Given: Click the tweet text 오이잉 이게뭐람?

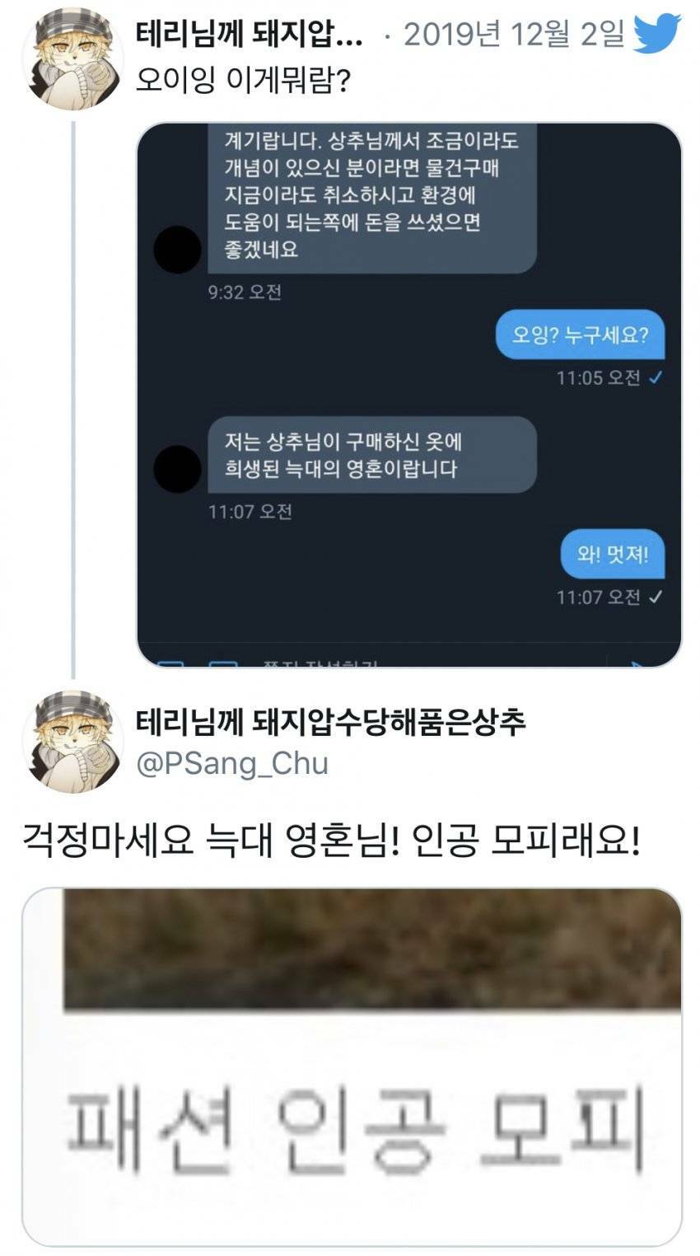Looking at the screenshot, I should (x=244, y=81).
